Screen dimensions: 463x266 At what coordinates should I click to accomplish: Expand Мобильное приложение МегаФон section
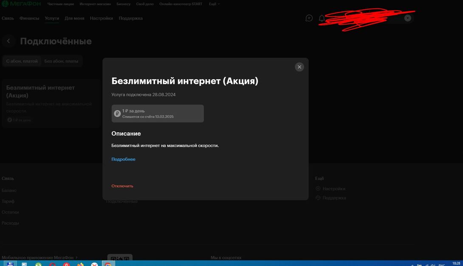[40, 258]
